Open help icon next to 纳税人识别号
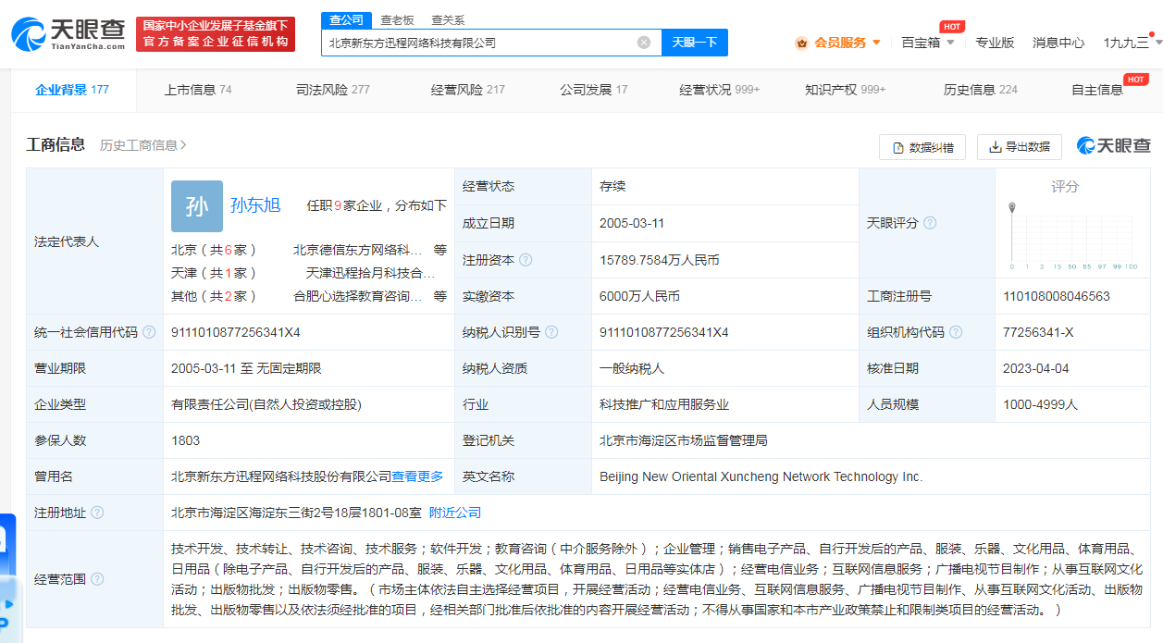 tap(551, 332)
